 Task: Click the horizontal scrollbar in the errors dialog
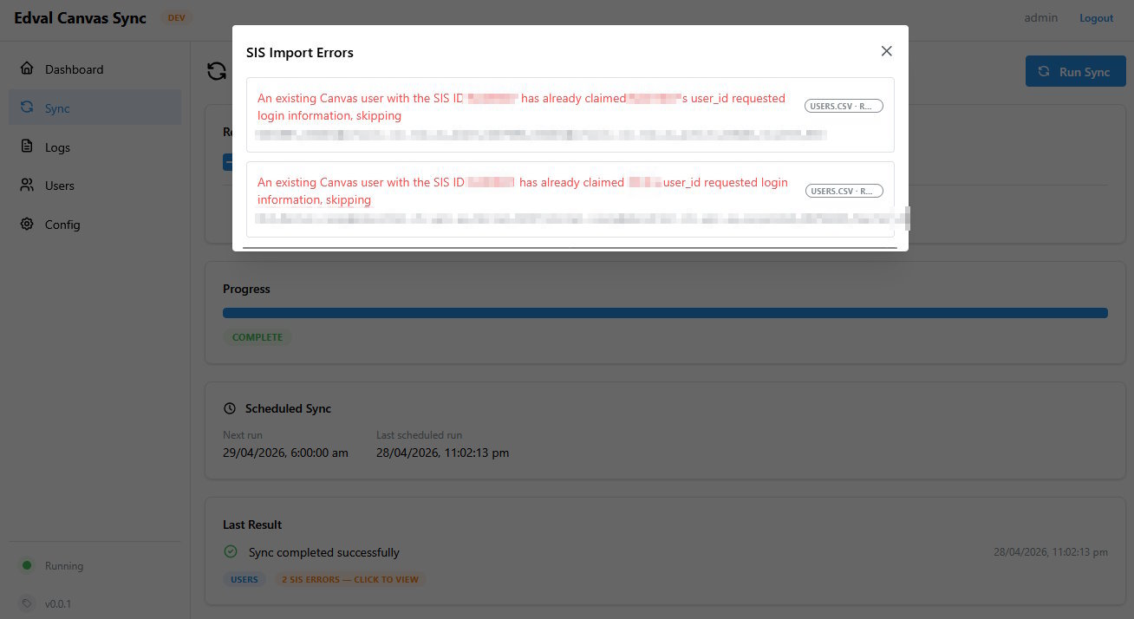[569, 247]
